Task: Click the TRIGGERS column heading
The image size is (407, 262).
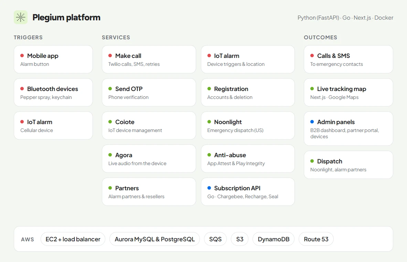Action: tap(28, 38)
